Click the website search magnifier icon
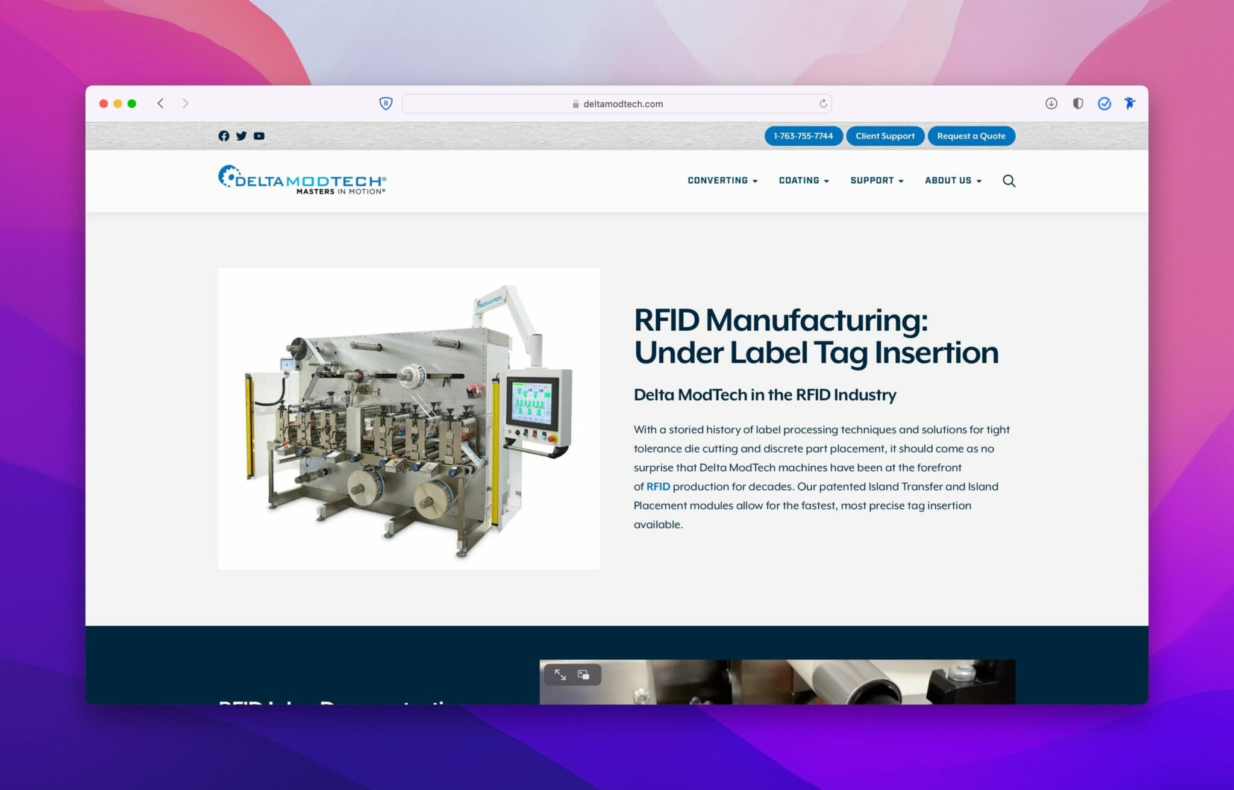 click(x=1009, y=181)
